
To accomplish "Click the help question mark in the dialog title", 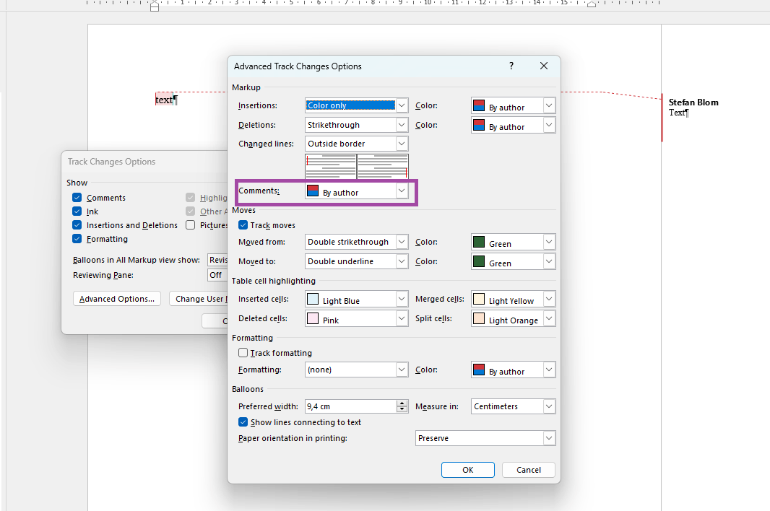I will coord(511,66).
